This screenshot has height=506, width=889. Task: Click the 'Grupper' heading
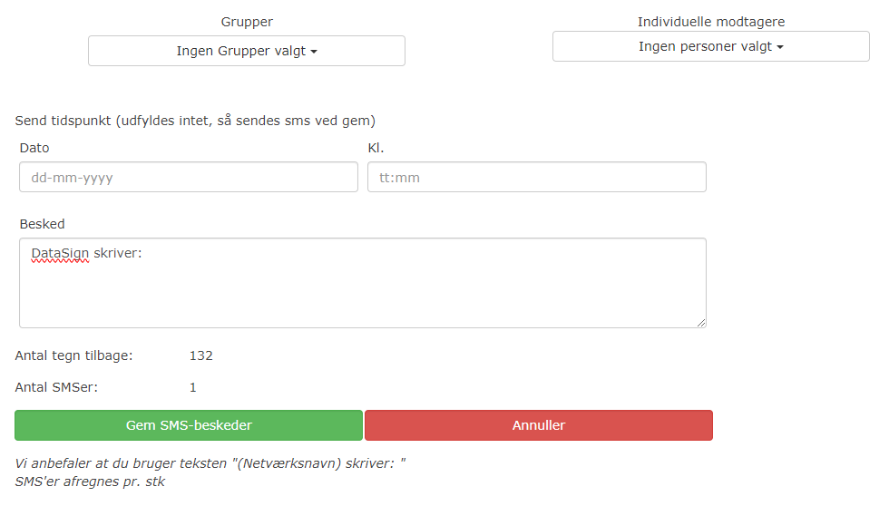pos(247,22)
